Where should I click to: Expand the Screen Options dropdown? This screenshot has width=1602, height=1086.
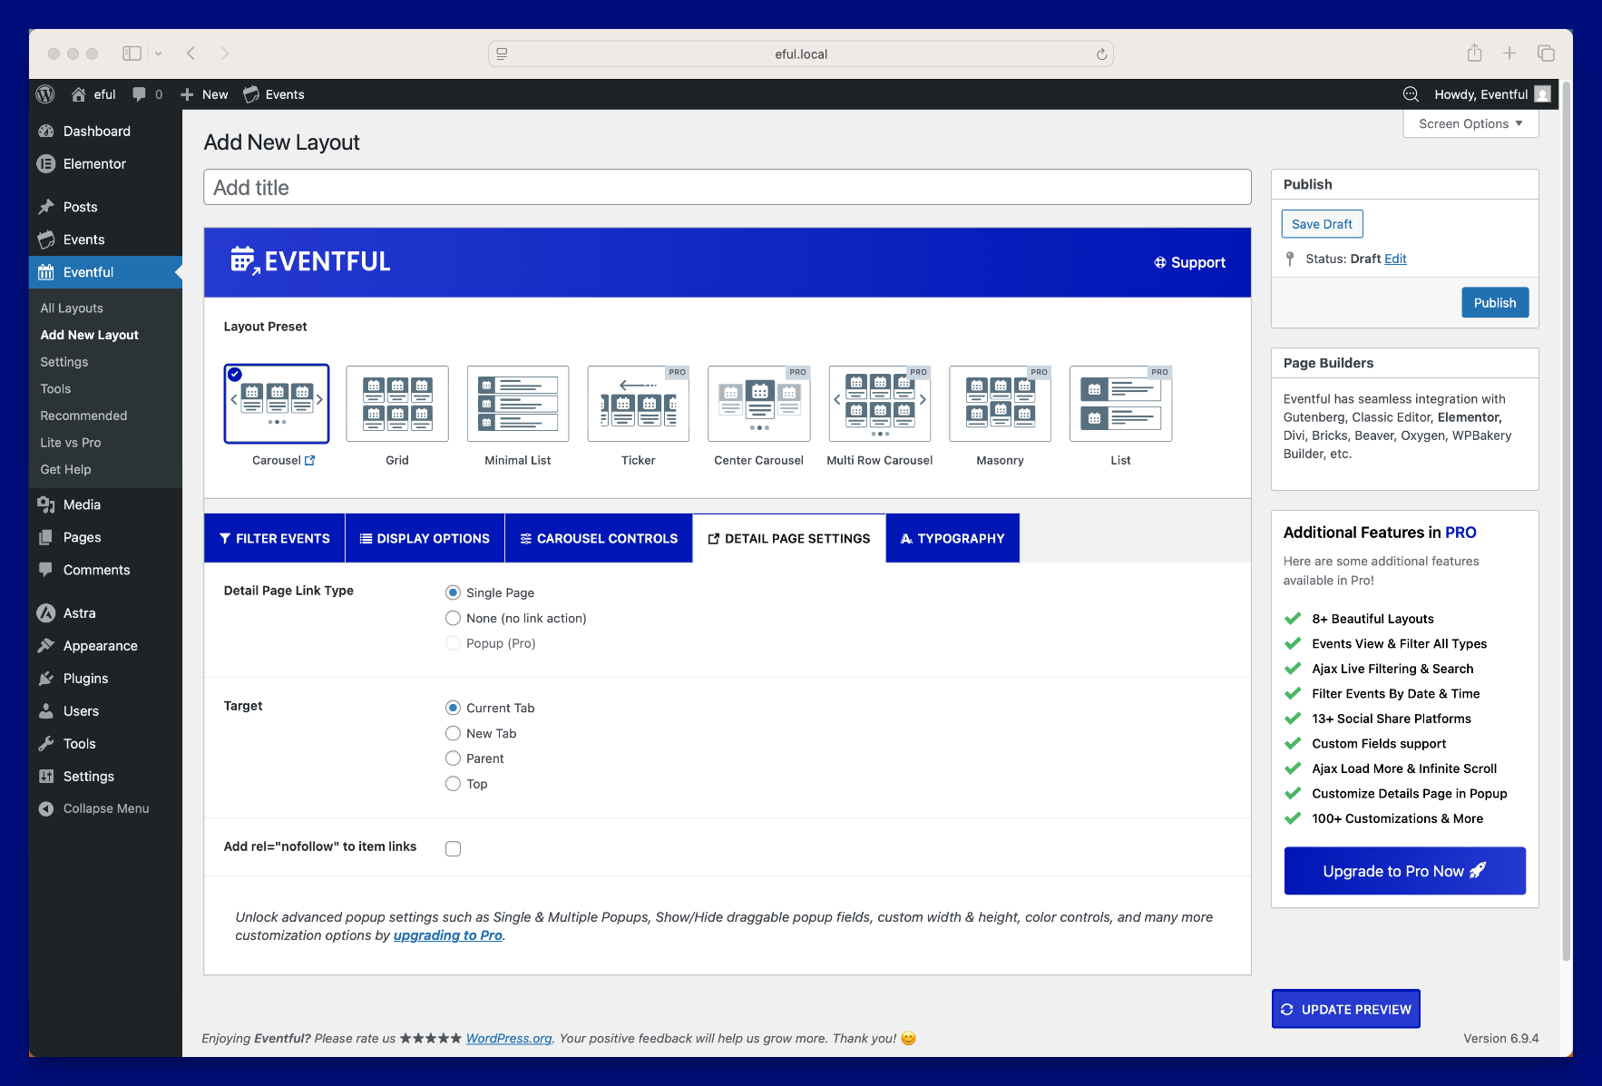point(1470,124)
